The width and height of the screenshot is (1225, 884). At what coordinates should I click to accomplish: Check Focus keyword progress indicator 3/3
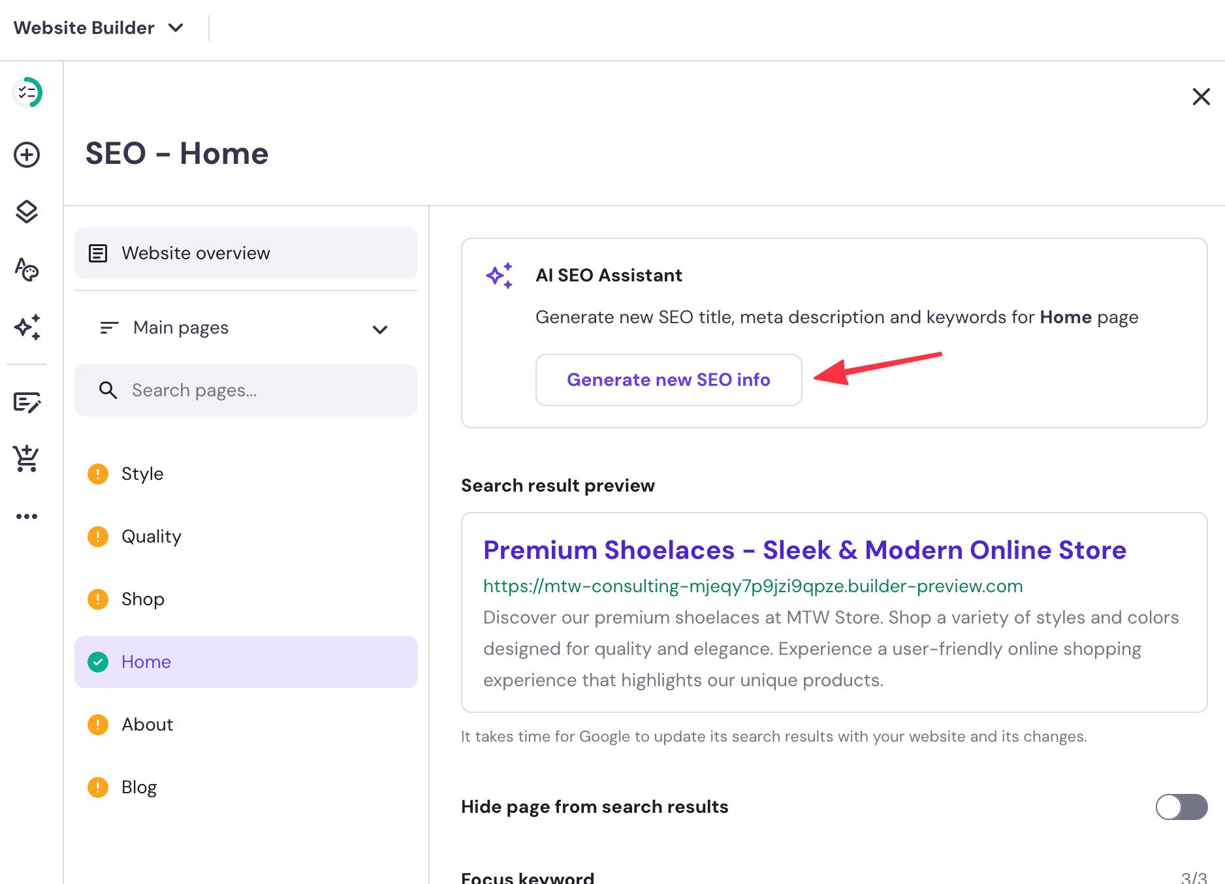[x=1194, y=877]
